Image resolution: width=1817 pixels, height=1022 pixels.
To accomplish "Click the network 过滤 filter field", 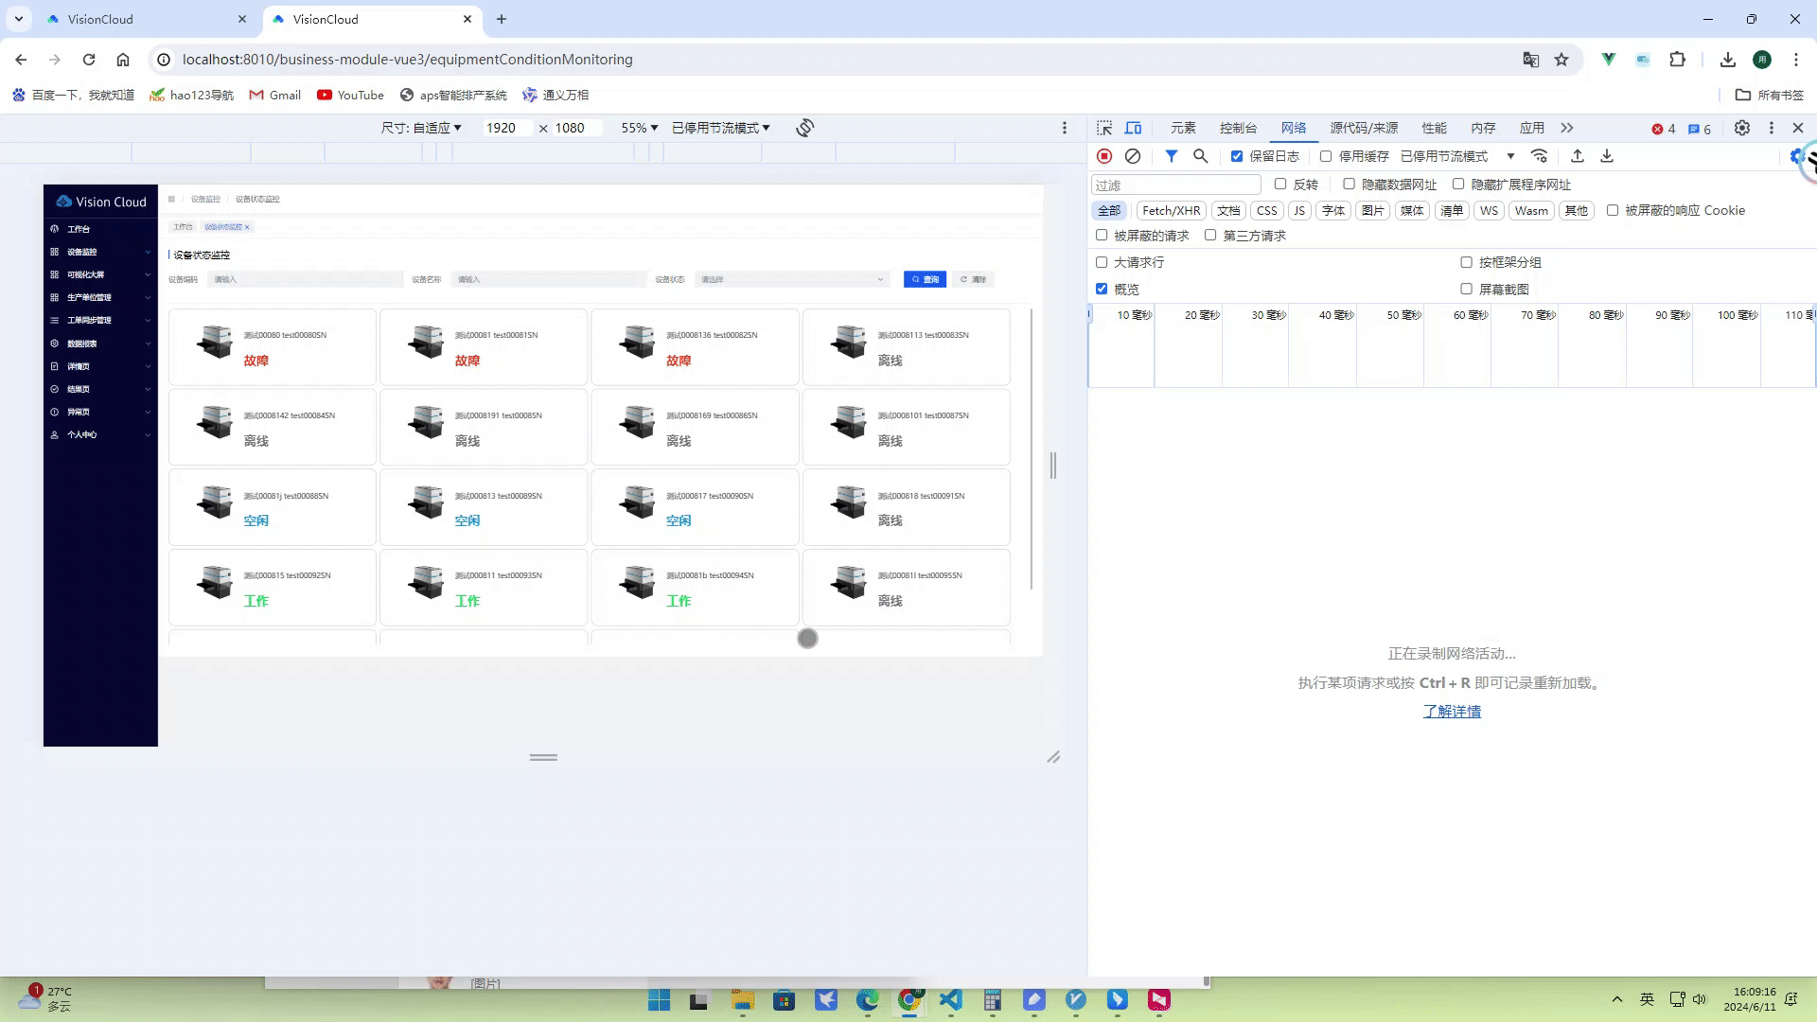I will [1176, 185].
